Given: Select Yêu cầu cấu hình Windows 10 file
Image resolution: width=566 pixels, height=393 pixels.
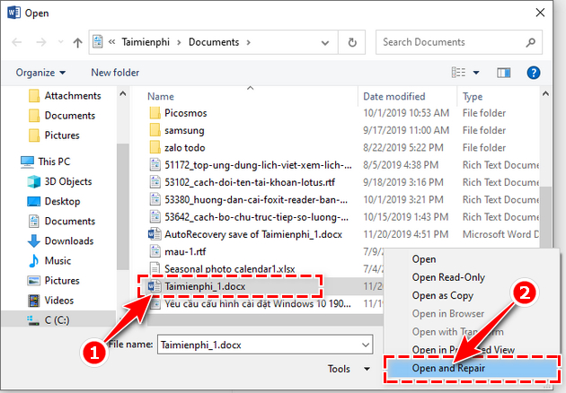Looking at the screenshot, I should tap(257, 303).
